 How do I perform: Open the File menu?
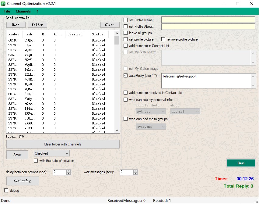tap(7, 11)
